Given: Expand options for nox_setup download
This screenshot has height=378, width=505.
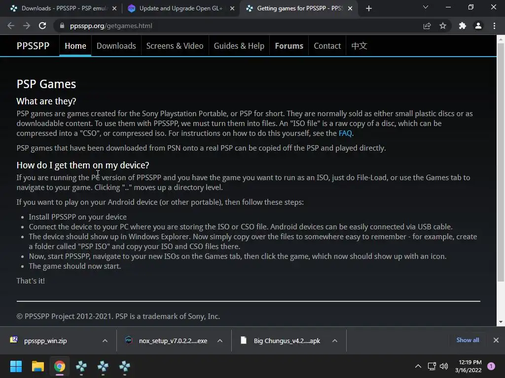Looking at the screenshot, I should [219, 341].
